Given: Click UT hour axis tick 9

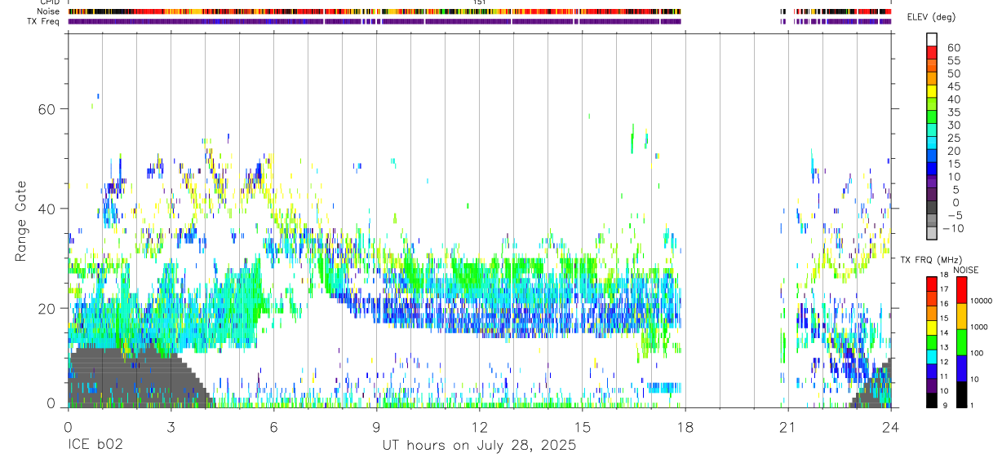Looking at the screenshot, I should coord(376,426).
